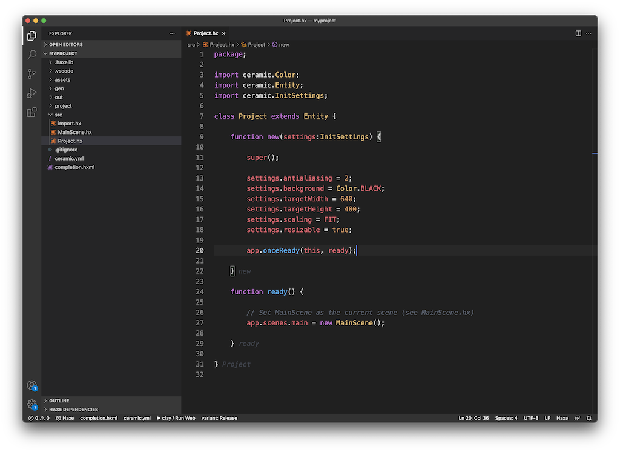This screenshot has height=452, width=620.
Task: Click the Explorer panel title
Action: (61, 33)
